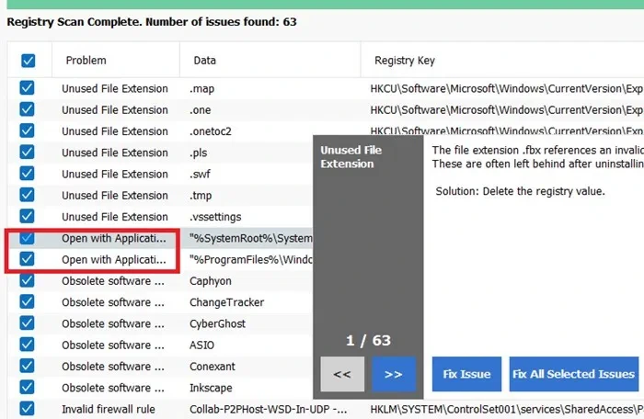This screenshot has width=644, height=419.
Task: Select the CyberGhost data cell
Action: 217,323
